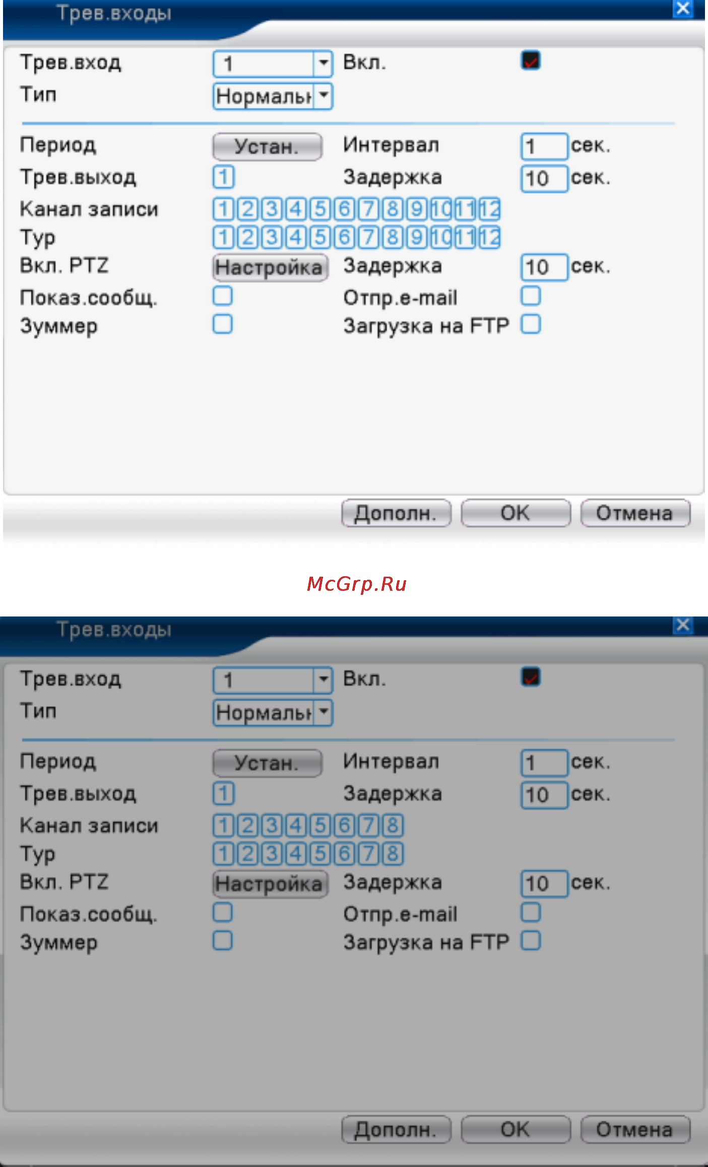The width and height of the screenshot is (708, 1167).
Task: Open the Тип Нормальн dropdown in the bottom dialog
Action: (273, 713)
